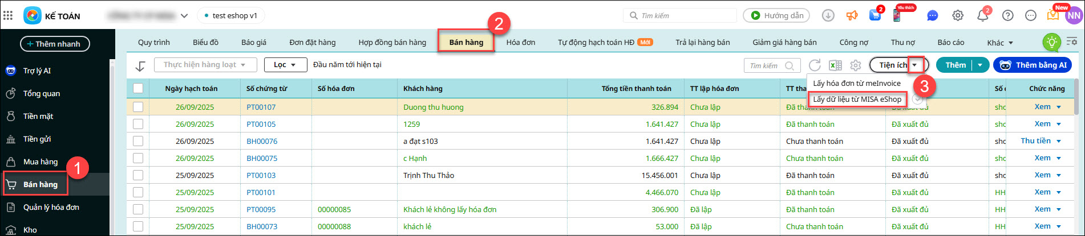Check the box for row PT00107
Image resolution: width=1085 pixels, height=236 pixels.
point(138,107)
